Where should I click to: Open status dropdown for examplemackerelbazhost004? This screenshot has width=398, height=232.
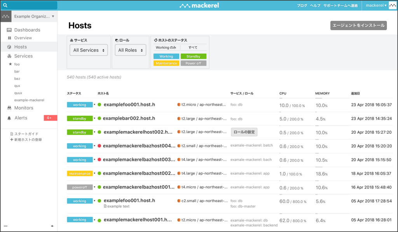tap(94, 146)
